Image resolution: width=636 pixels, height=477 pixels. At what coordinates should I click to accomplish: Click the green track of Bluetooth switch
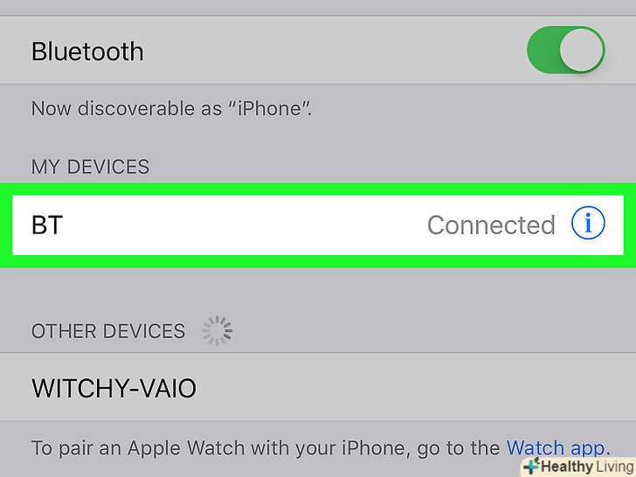(x=543, y=50)
